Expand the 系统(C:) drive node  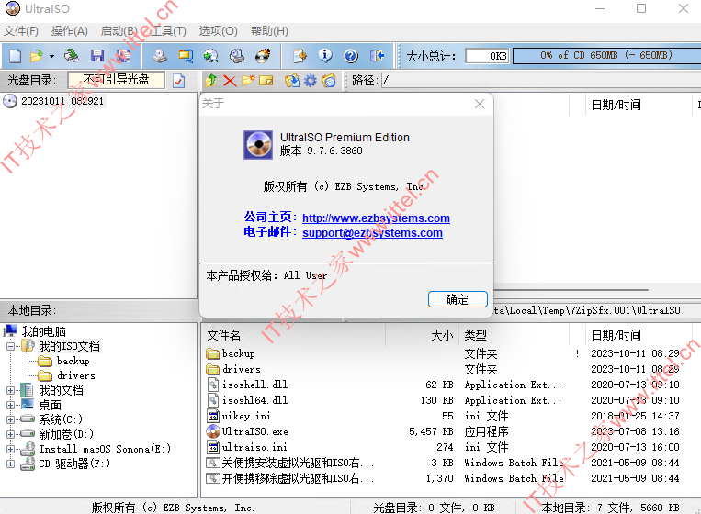[10, 419]
